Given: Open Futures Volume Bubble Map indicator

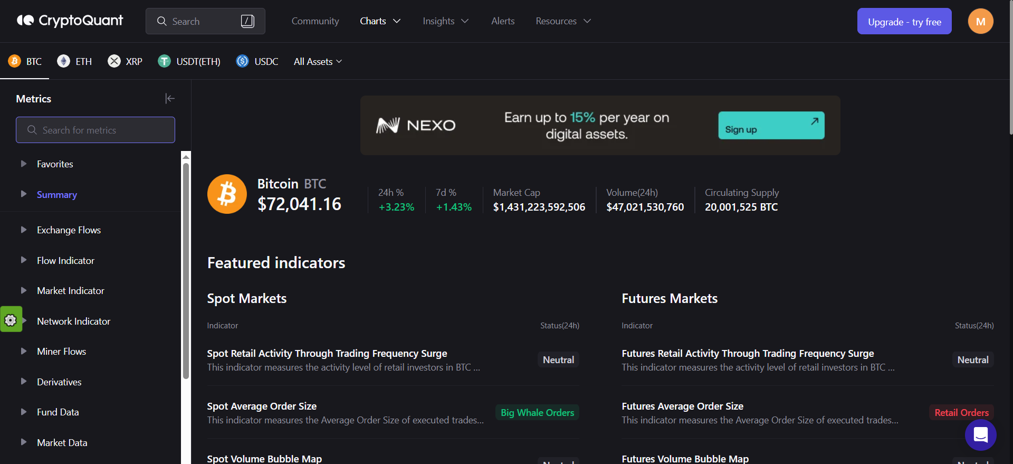Looking at the screenshot, I should coord(685,458).
